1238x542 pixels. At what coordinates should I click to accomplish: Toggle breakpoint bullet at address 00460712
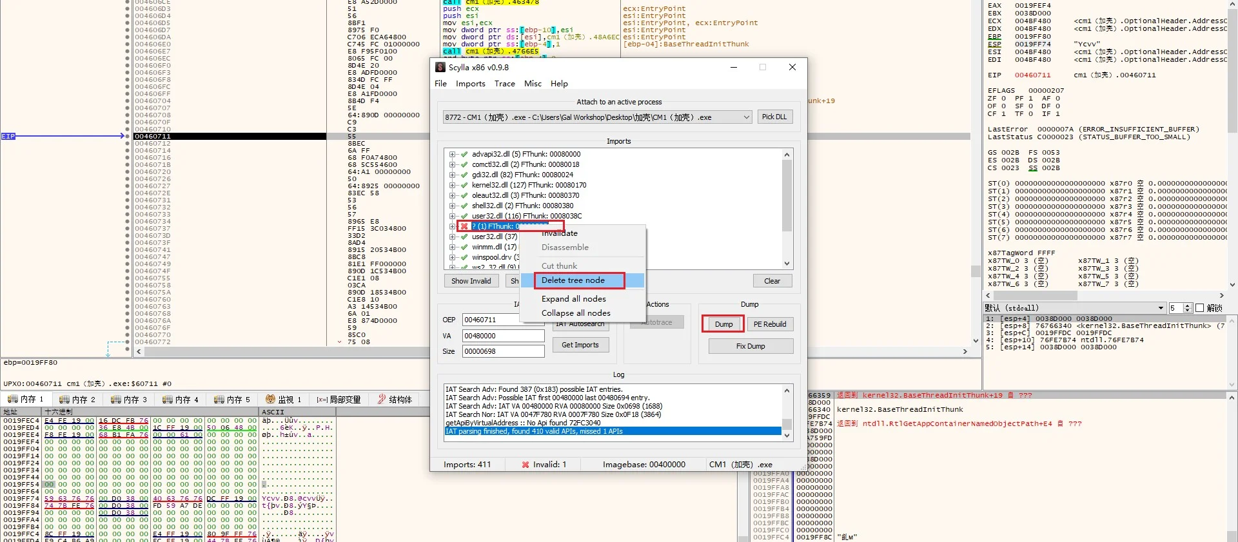[x=128, y=143]
